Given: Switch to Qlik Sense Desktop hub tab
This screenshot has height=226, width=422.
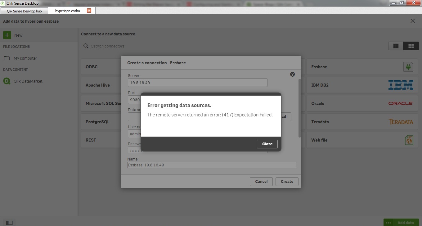Looking at the screenshot, I should click(24, 11).
